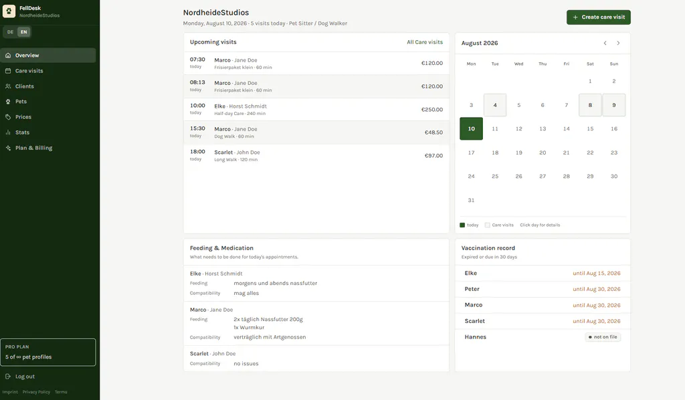Click the Log out icon
Screen dimensions: 685x400
point(8,377)
